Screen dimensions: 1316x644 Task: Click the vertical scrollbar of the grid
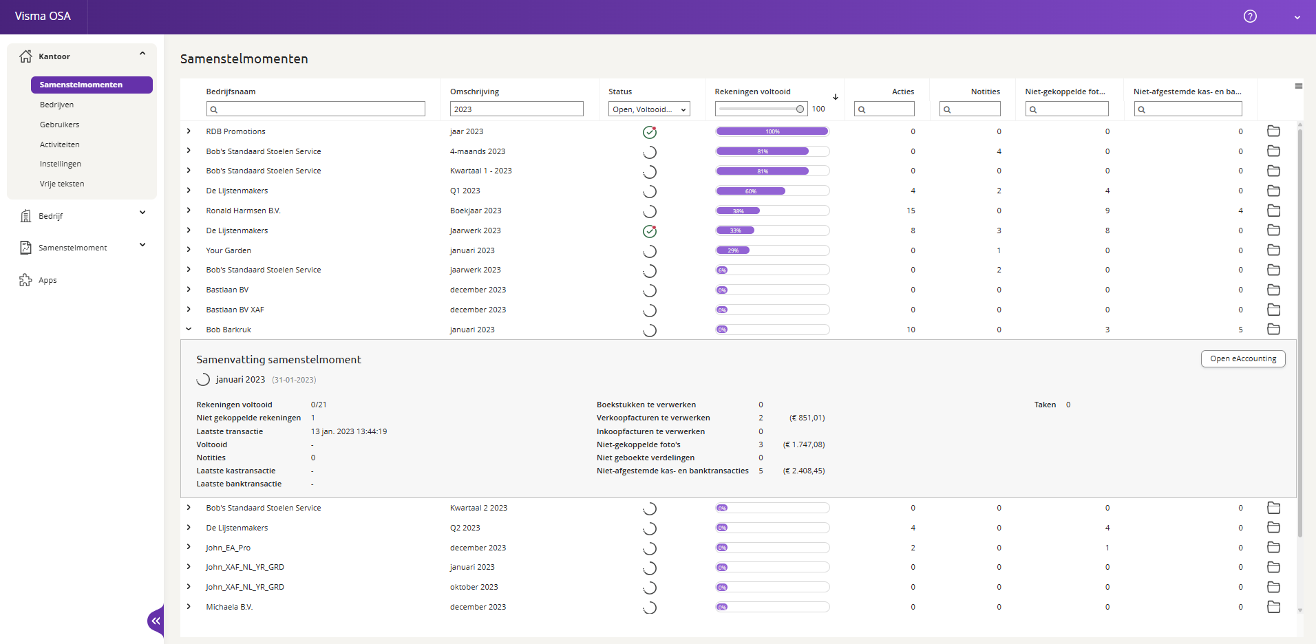[x=1299, y=332]
